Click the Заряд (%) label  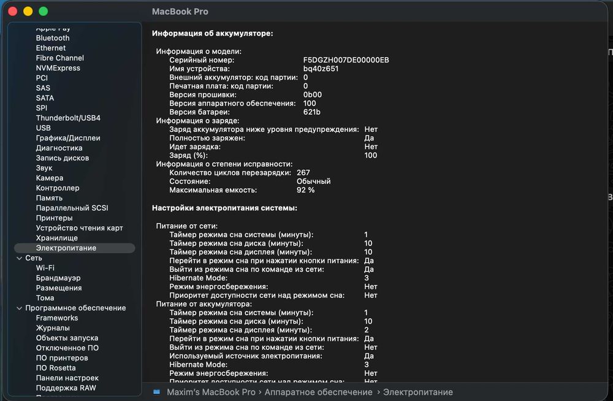188,155
